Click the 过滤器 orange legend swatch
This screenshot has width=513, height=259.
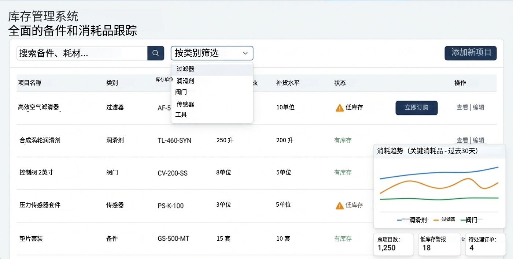pyautogui.click(x=436, y=220)
